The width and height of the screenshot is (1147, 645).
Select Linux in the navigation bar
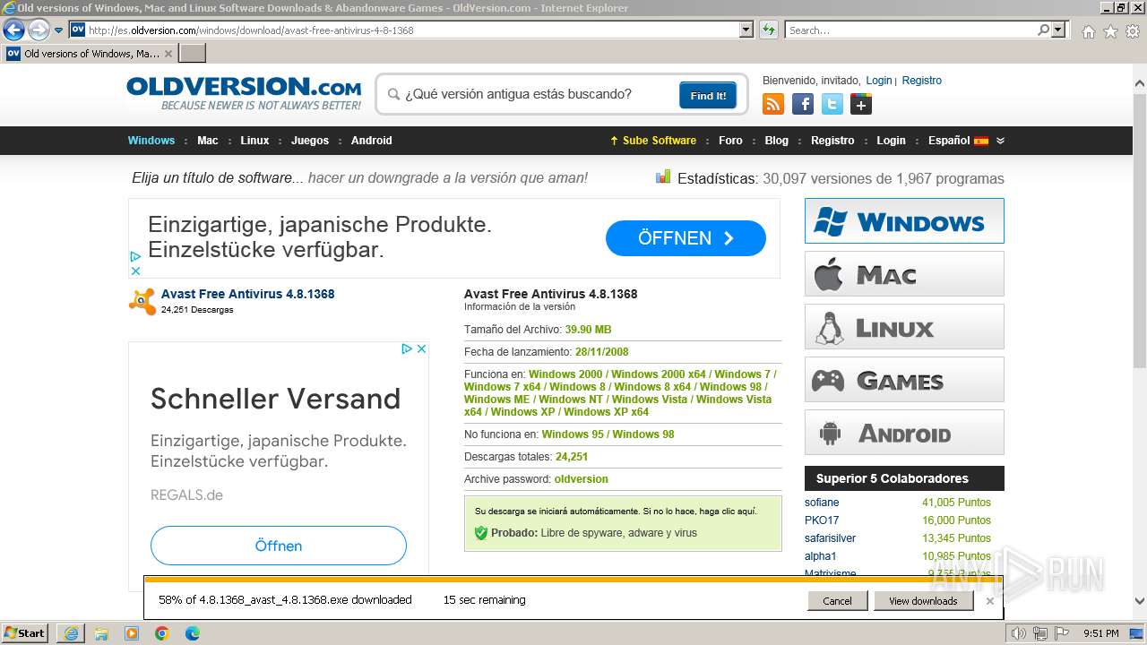coord(254,141)
